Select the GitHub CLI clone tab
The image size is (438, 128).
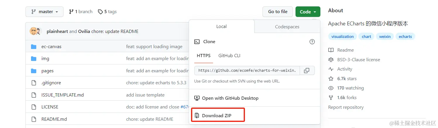click(x=229, y=55)
